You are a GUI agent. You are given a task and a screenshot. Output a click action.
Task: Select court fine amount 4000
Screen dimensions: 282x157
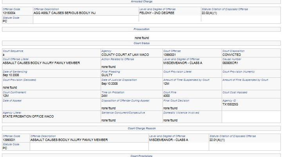click(166, 96)
